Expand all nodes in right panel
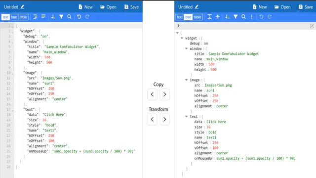316x178 pixels. click(209, 17)
